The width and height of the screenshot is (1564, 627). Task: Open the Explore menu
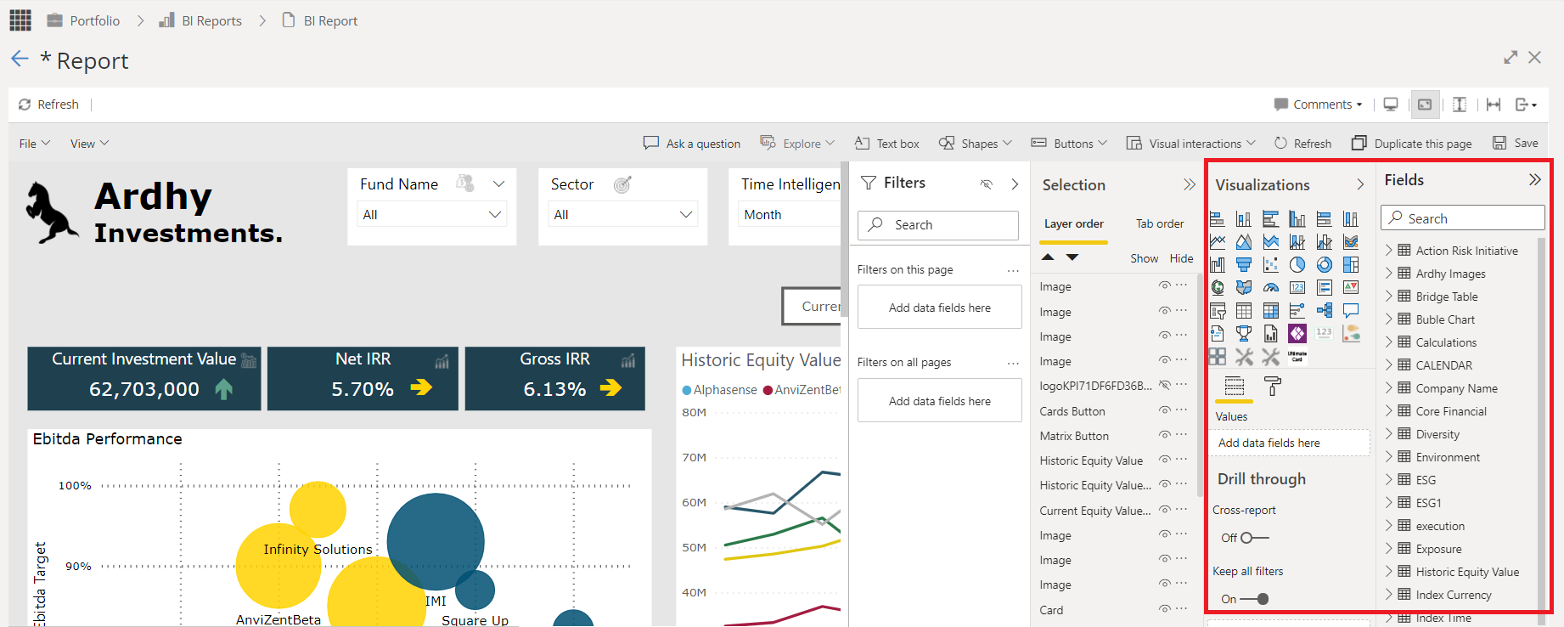coord(797,144)
